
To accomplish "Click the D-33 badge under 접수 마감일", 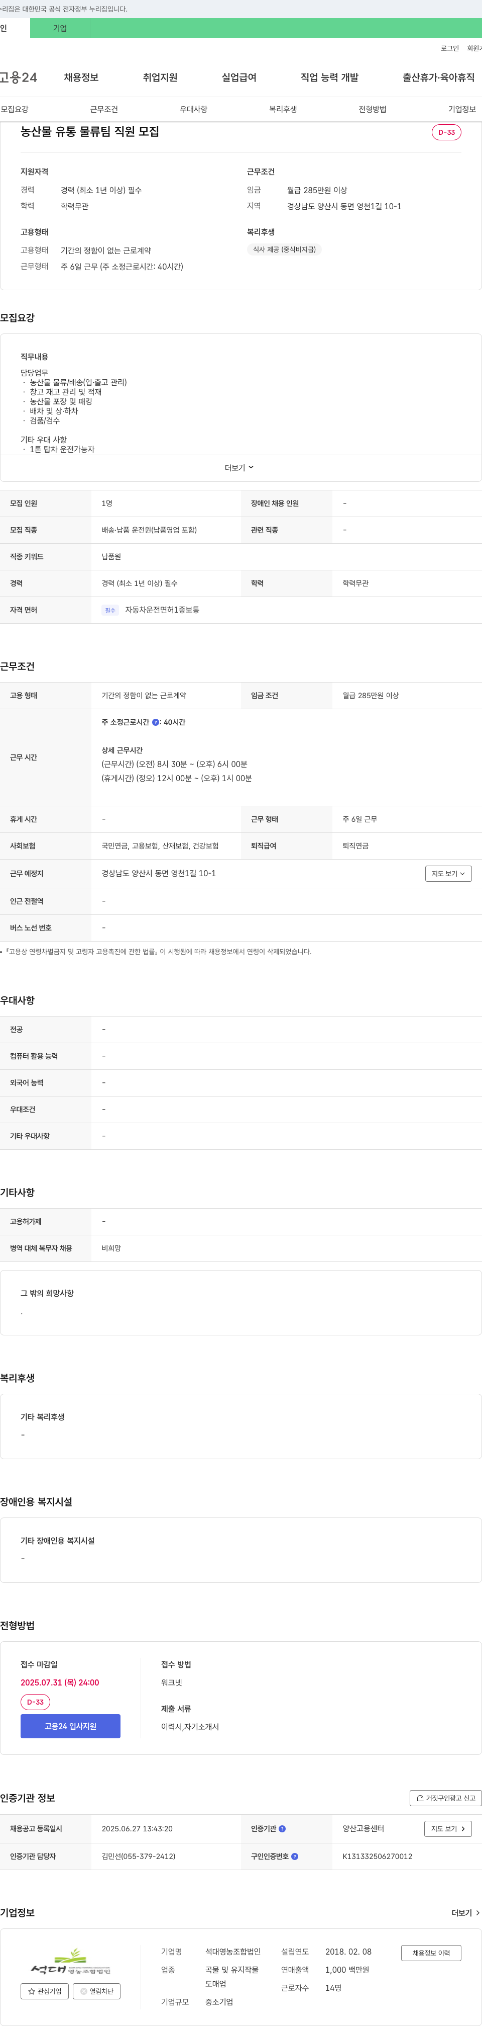I will [x=35, y=1702].
